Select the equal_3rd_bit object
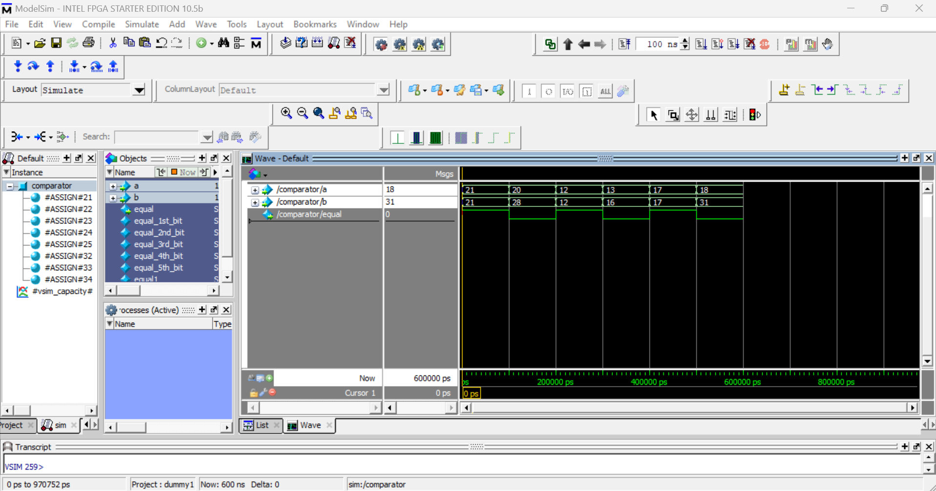This screenshot has height=491, width=936. pyautogui.click(x=158, y=244)
